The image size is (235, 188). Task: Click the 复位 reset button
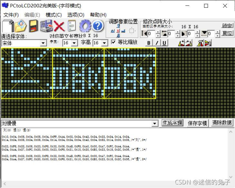(x=227, y=33)
